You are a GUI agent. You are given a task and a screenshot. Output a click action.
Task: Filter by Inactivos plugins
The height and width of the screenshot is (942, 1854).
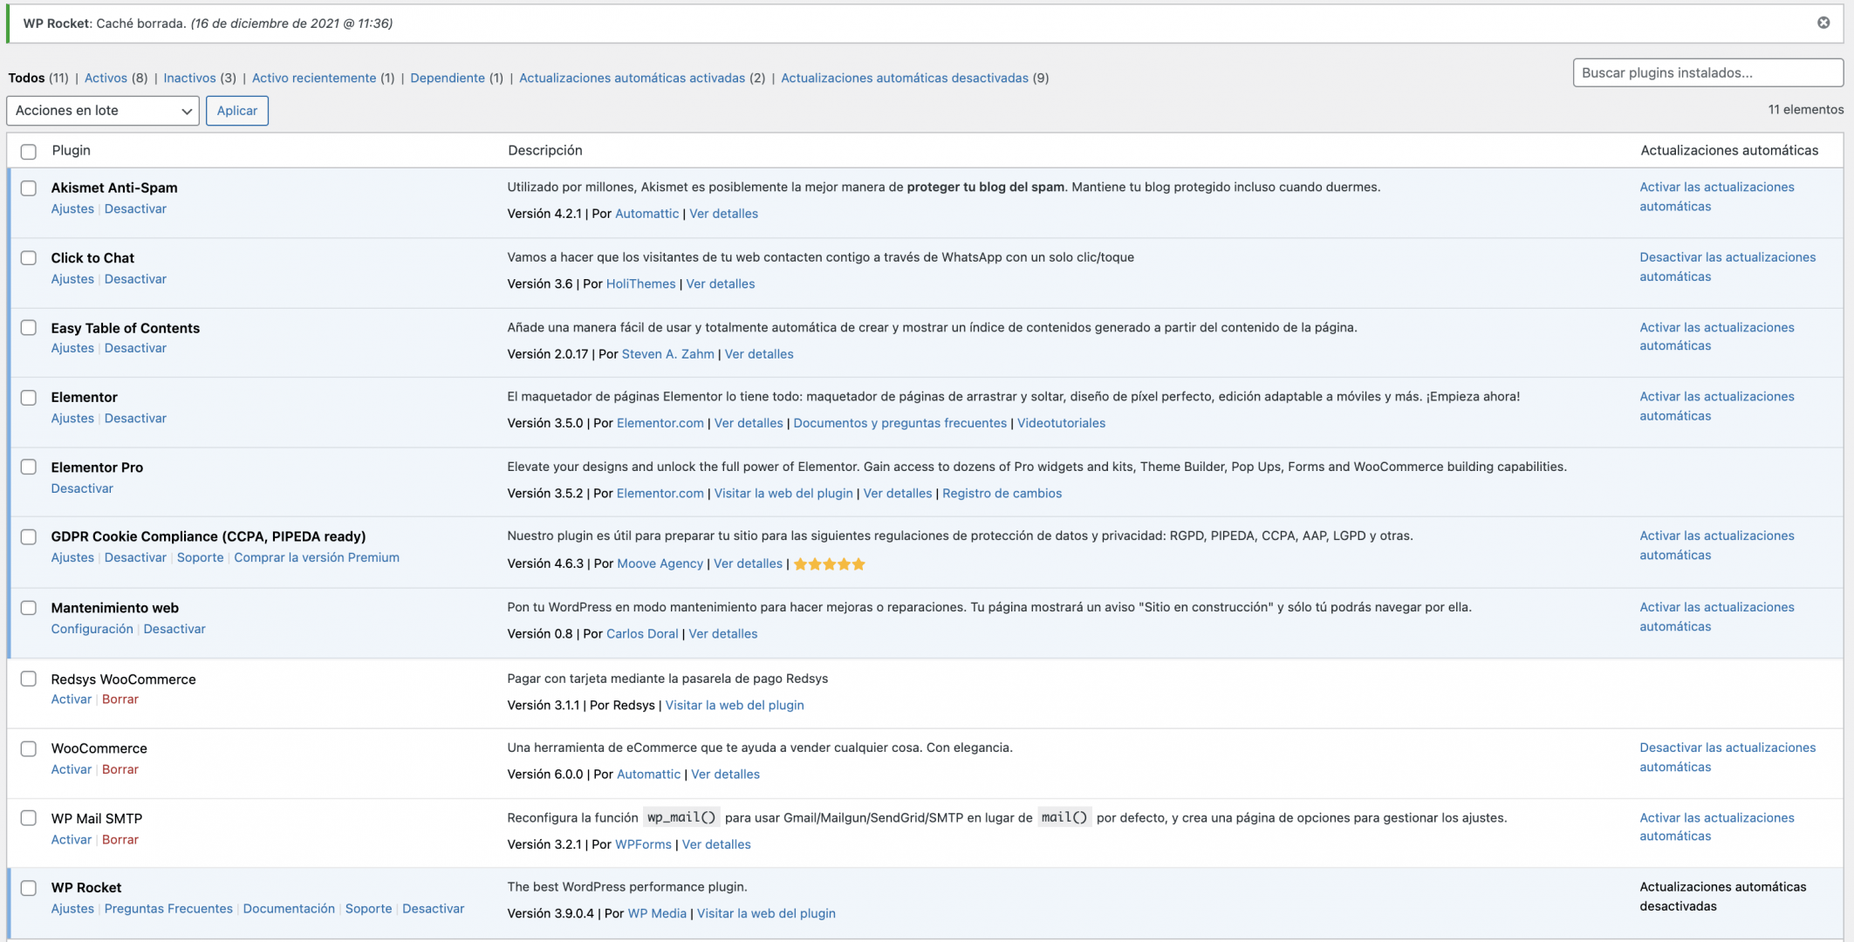coord(189,78)
